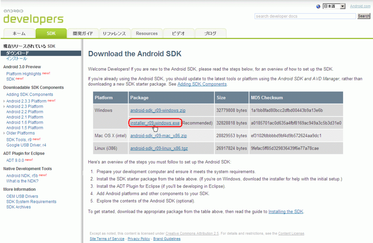The image size is (373, 243).
Task: Download installer_r09-windows.exe
Action: [x=155, y=123]
